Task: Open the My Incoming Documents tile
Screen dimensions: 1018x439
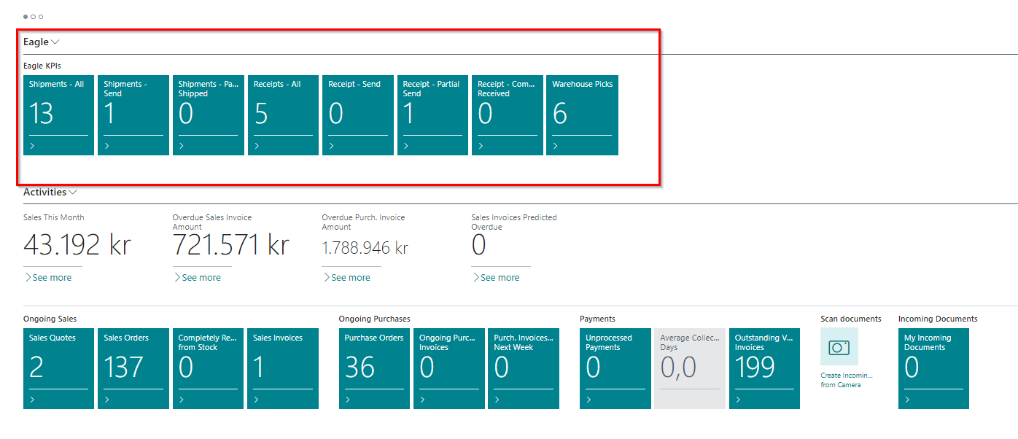Action: (933, 368)
